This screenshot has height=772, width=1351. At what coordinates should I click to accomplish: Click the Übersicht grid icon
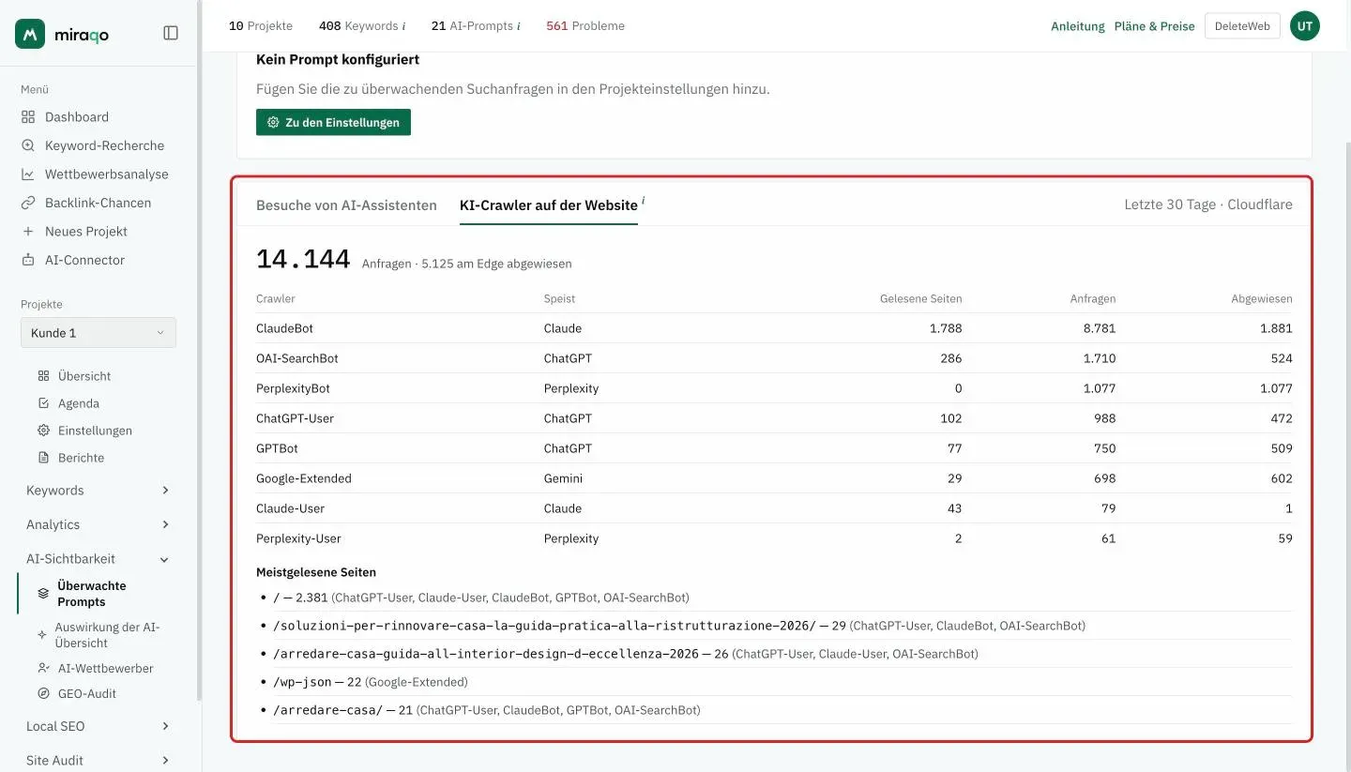(43, 376)
